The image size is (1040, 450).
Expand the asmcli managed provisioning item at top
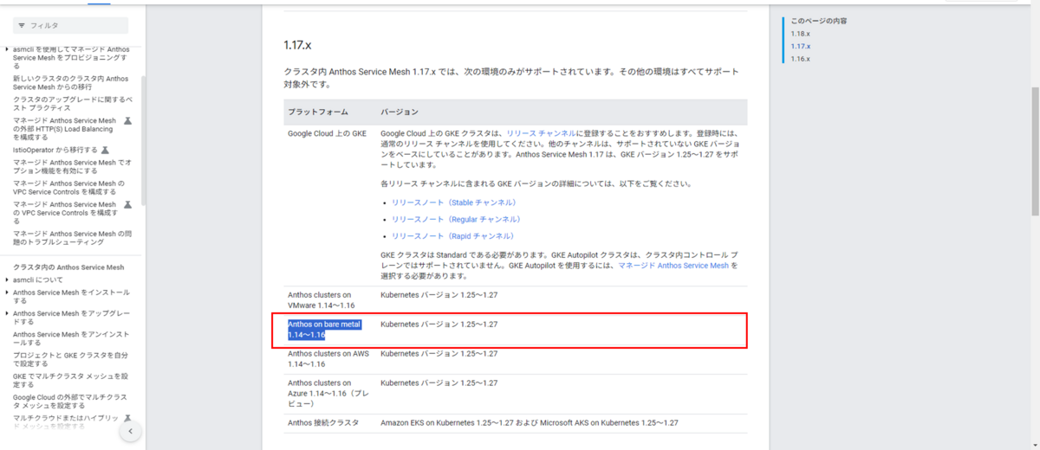[7, 50]
